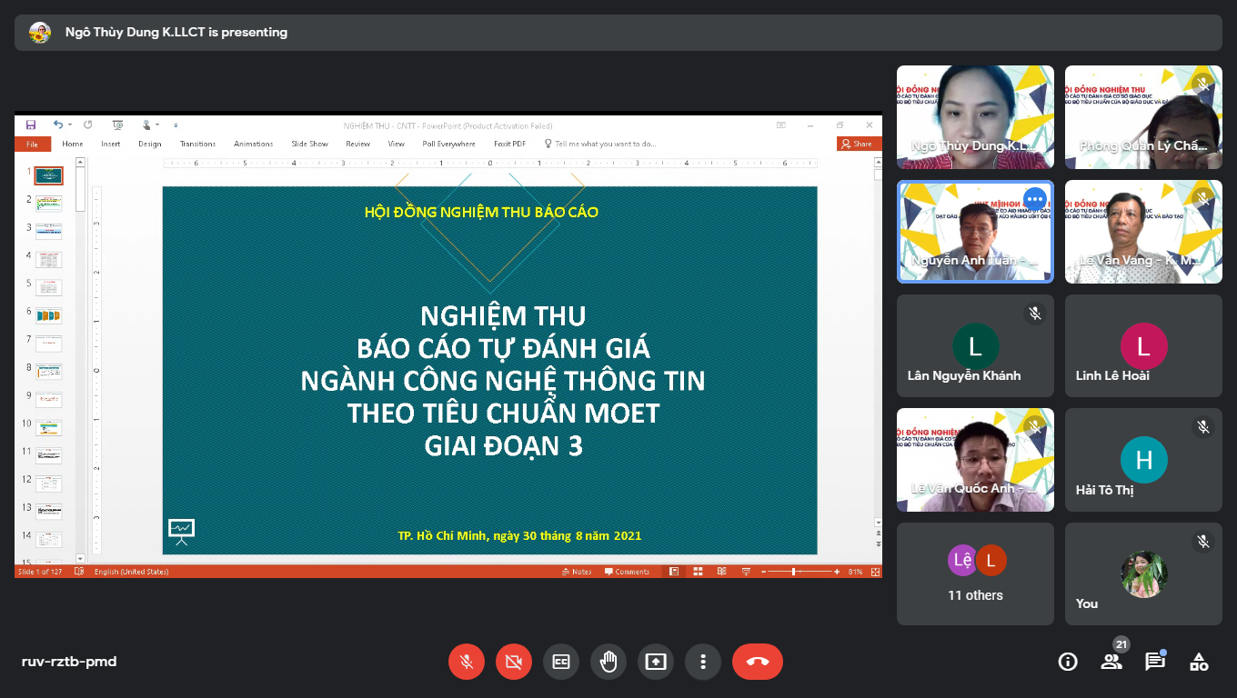Show the participants list icon
The image size is (1237, 698).
pos(1111,662)
